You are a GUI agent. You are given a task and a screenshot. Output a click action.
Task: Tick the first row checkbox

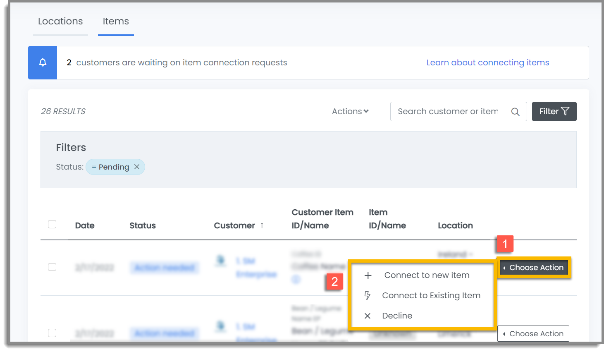pyautogui.click(x=52, y=267)
